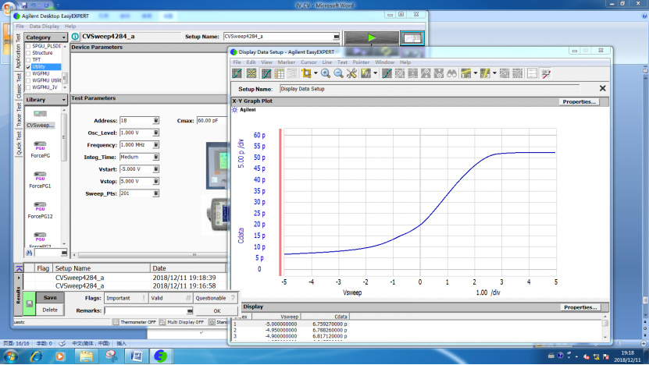This screenshot has height=365, width=649.
Task: Open the Remarks field picker button
Action: (190, 310)
